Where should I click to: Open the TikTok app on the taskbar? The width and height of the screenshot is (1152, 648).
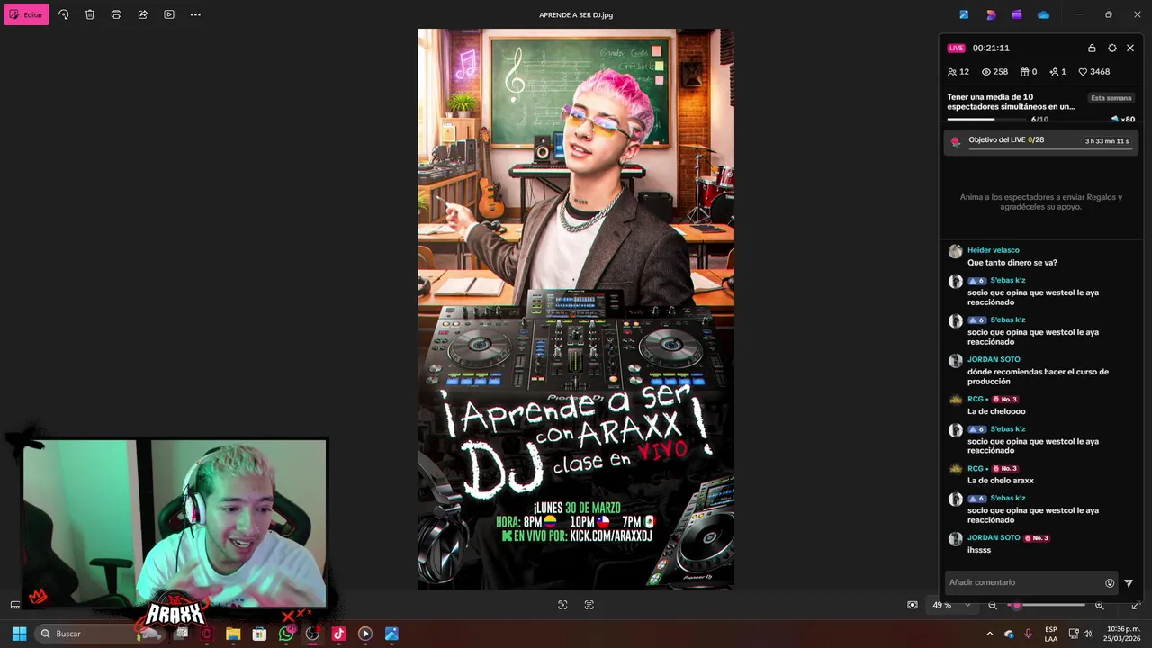[338, 634]
